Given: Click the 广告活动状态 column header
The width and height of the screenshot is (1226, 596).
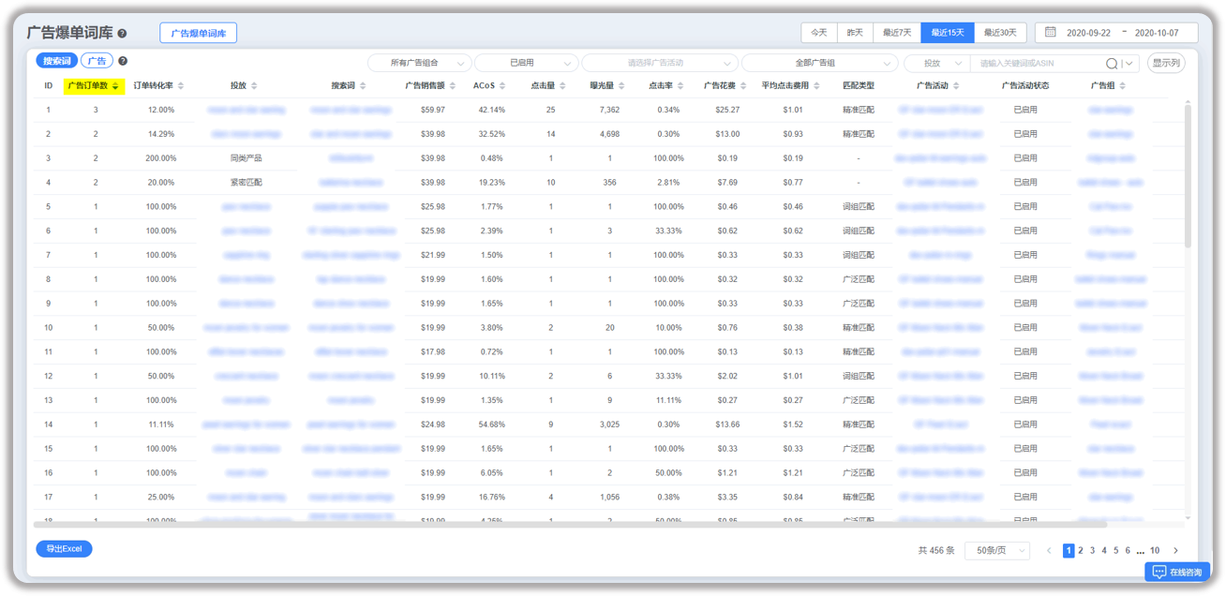Looking at the screenshot, I should (x=1024, y=85).
